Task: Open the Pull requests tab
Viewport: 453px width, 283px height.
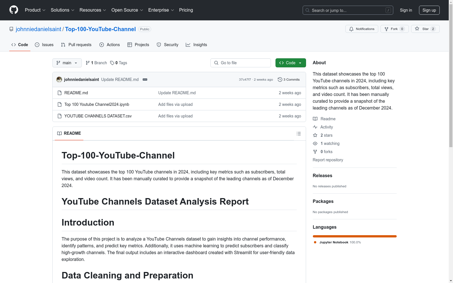Action: (x=76, y=45)
